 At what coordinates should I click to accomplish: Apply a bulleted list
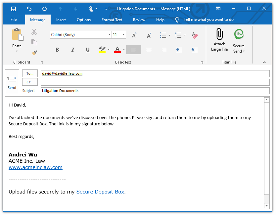tap(163, 35)
